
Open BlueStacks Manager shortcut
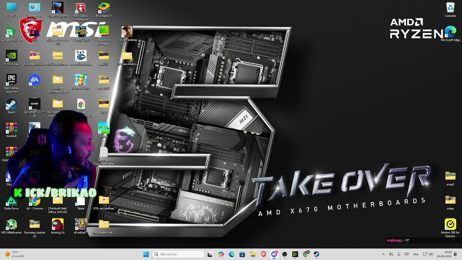[104, 36]
